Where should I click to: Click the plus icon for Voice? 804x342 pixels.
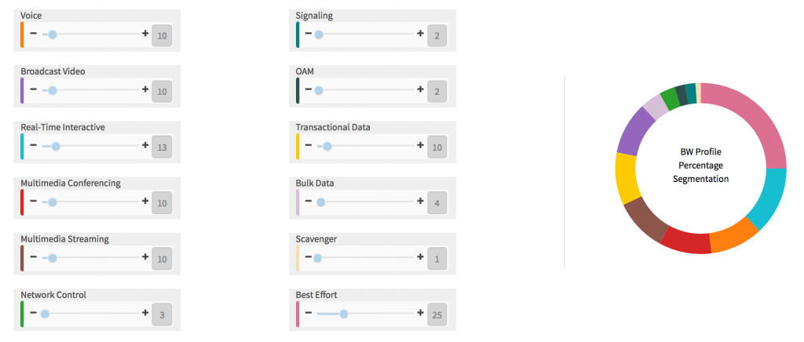pos(145,34)
